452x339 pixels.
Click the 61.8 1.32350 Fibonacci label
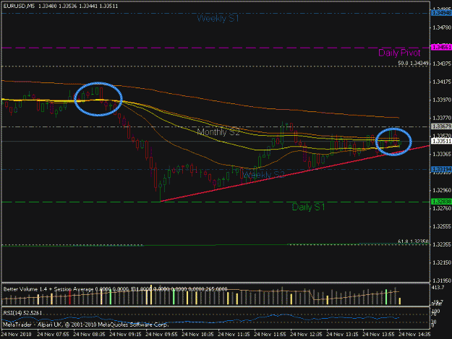click(413, 241)
